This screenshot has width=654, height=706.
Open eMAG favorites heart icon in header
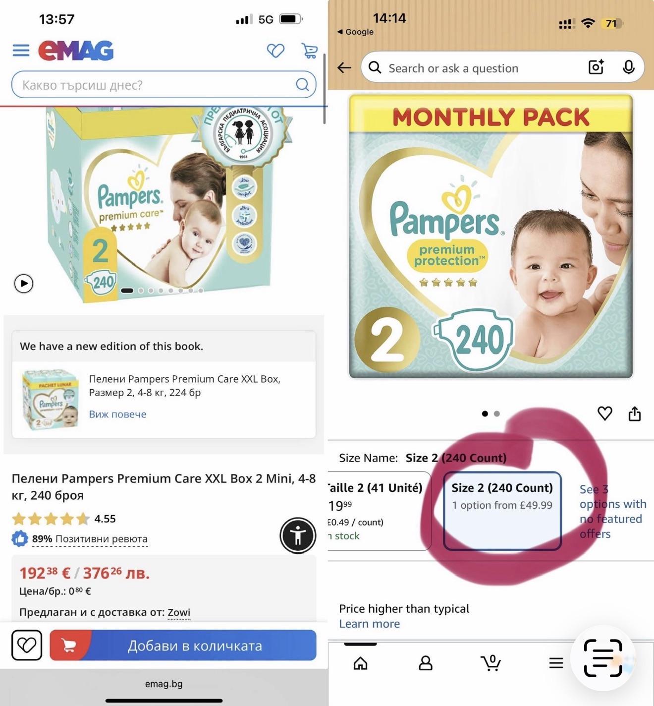[275, 51]
